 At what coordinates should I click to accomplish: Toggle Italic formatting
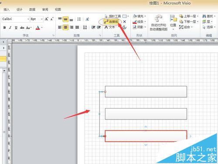click(10, 27)
